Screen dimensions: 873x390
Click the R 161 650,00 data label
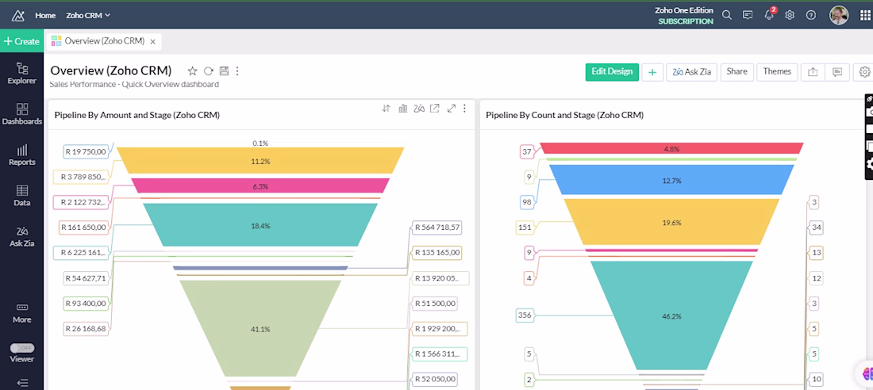(x=85, y=227)
